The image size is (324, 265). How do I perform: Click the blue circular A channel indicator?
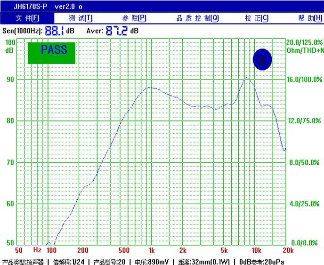(x=262, y=59)
